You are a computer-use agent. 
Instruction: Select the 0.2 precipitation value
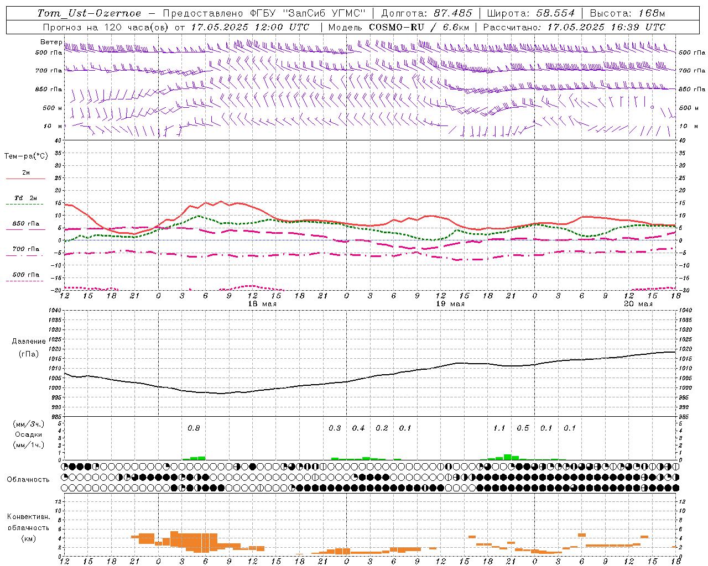tap(382, 428)
